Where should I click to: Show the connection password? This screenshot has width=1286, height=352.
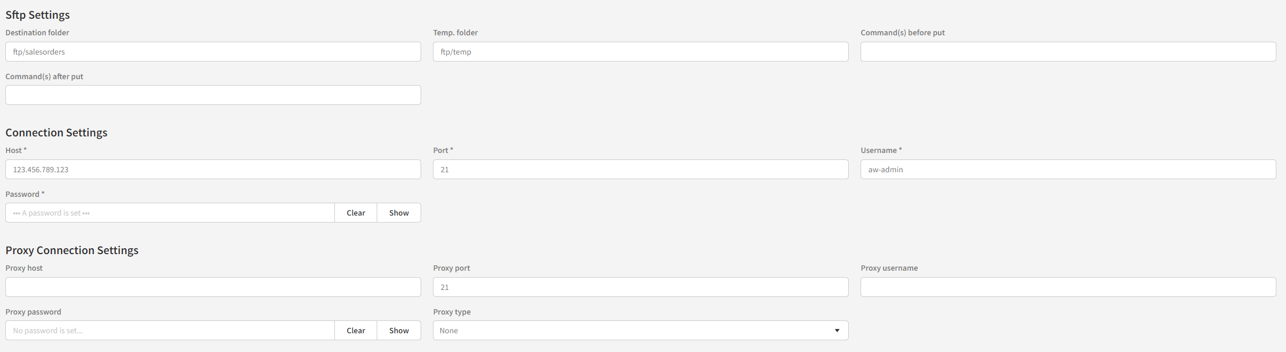(x=399, y=213)
